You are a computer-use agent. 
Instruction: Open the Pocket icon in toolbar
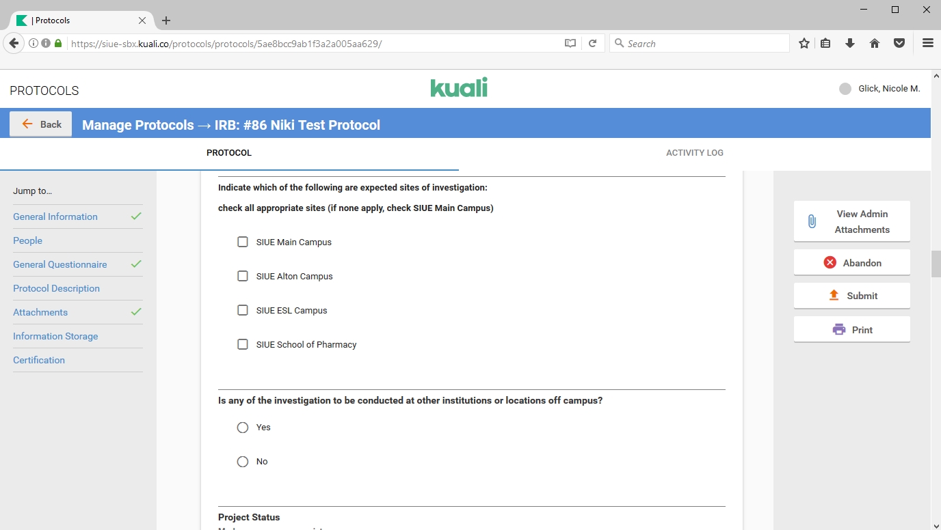click(x=899, y=43)
